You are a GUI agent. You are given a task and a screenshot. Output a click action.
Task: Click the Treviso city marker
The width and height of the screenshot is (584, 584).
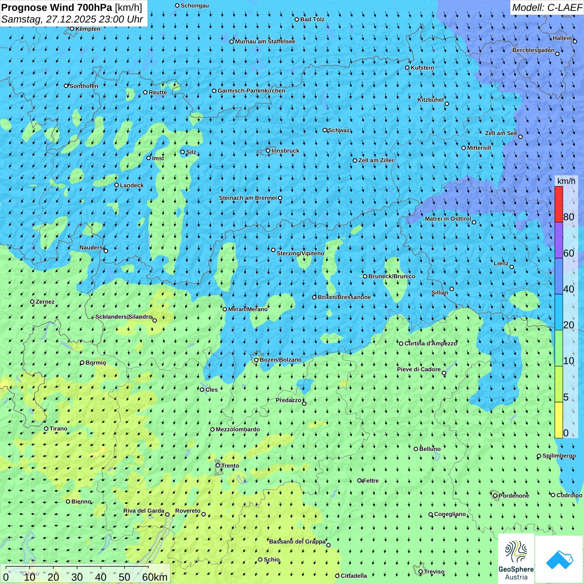point(421,572)
